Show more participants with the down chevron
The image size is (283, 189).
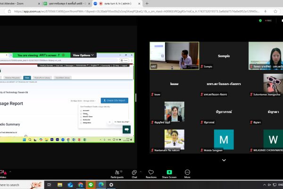224,160
